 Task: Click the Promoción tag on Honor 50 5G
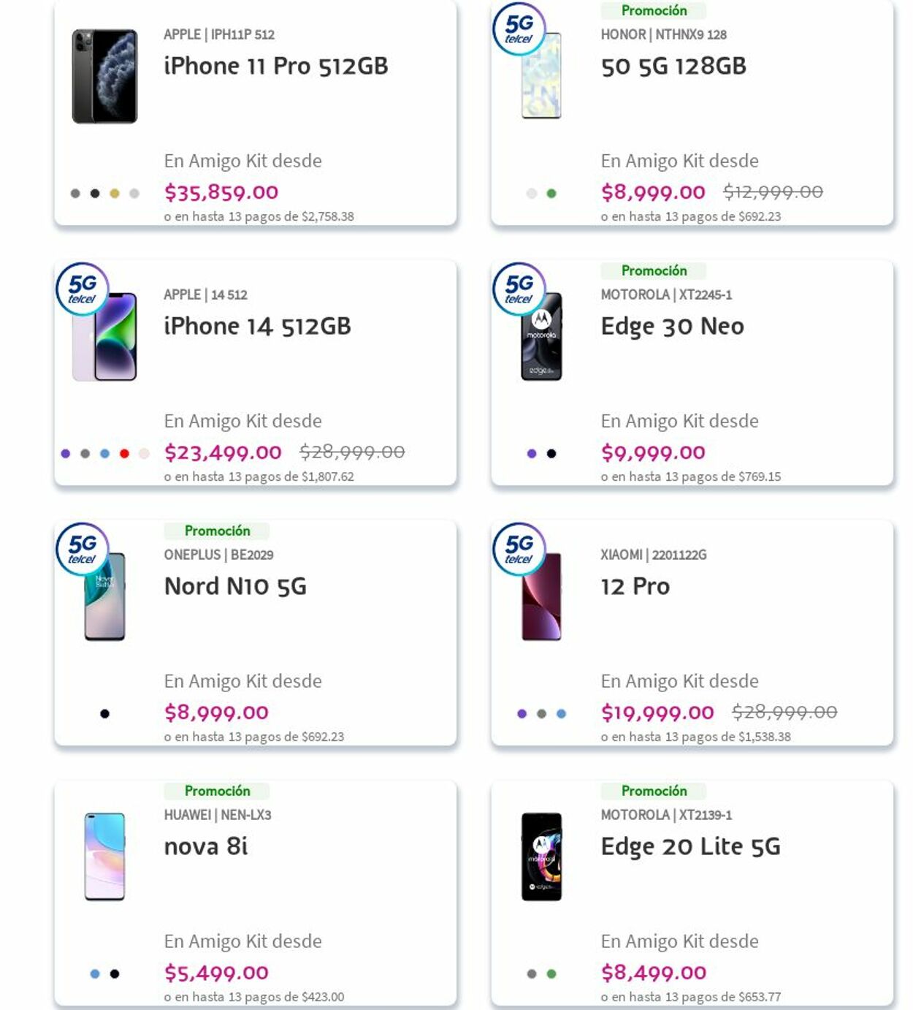654,10
